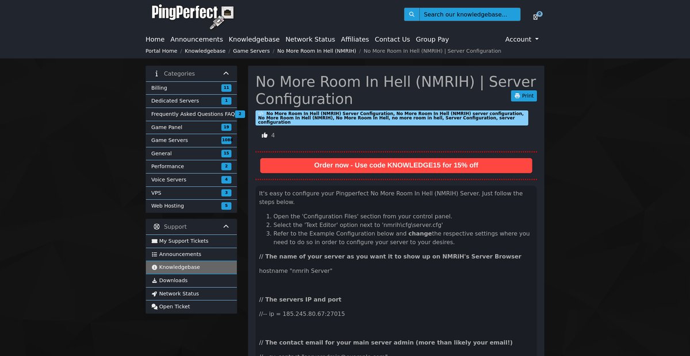690x356 pixels.
Task: Click the Order now KNOWLEDGE15 button
Action: 396,165
